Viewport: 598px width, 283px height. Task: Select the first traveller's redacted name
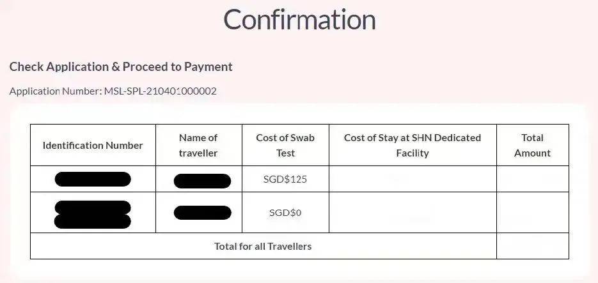(202, 180)
